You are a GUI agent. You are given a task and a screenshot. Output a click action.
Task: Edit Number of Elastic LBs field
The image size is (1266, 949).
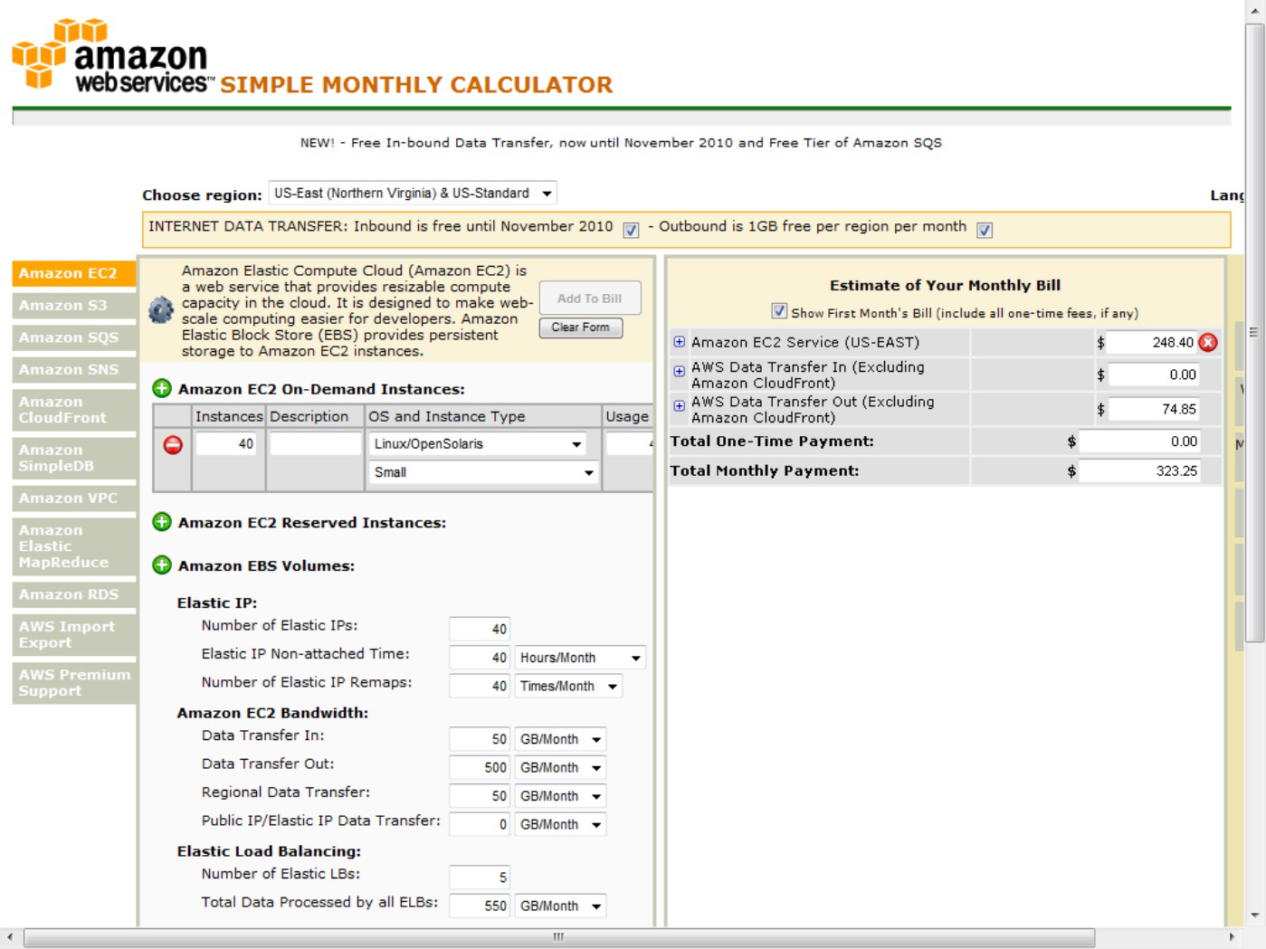[x=480, y=878]
